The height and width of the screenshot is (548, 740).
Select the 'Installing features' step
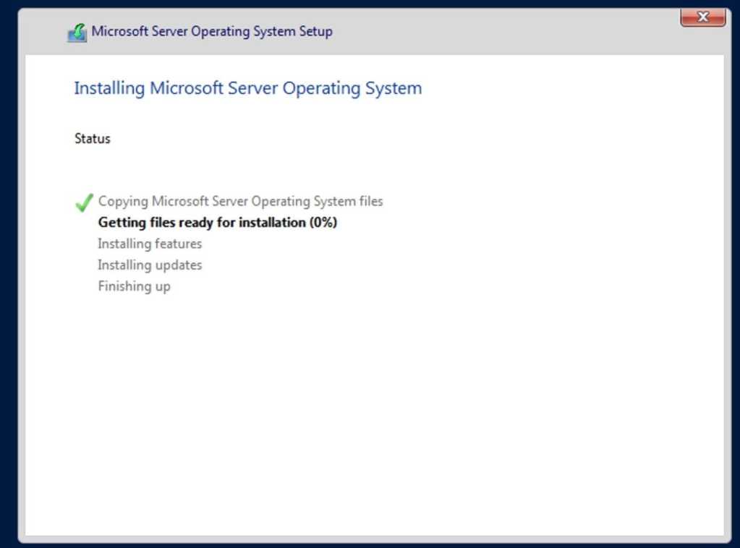tap(149, 244)
